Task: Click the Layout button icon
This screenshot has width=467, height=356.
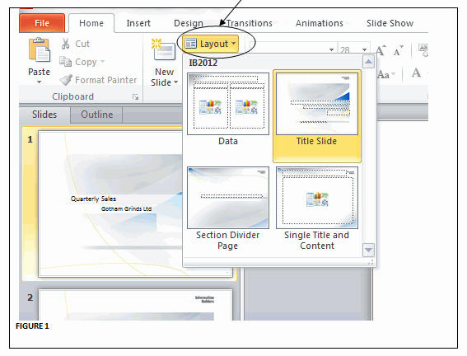Action: coord(190,44)
